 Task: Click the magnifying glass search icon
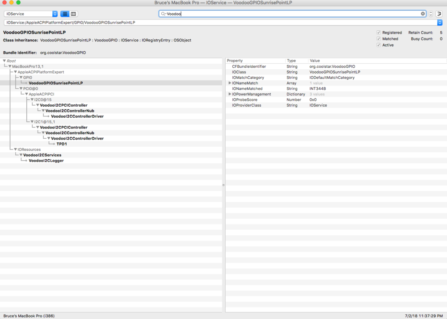163,14
